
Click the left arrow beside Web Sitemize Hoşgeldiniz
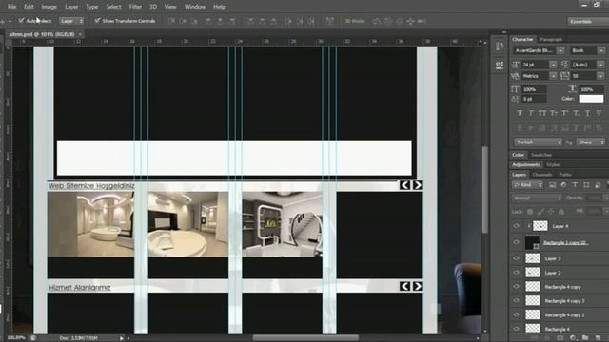[x=404, y=185]
